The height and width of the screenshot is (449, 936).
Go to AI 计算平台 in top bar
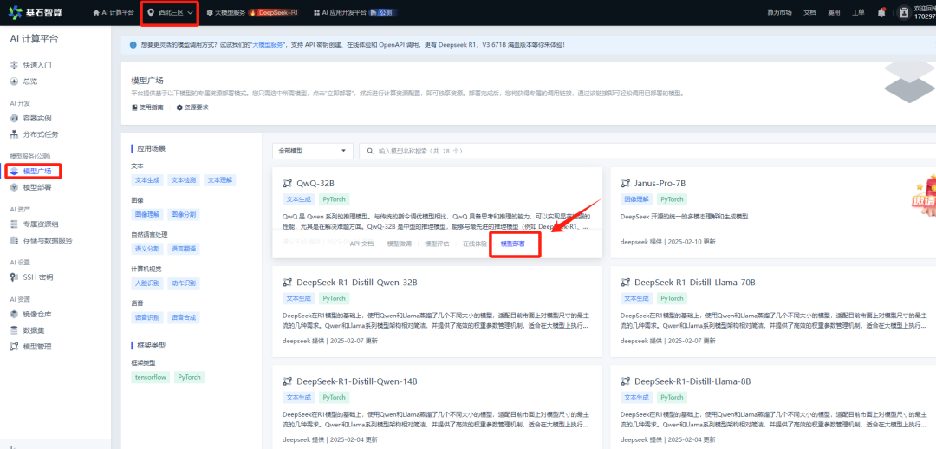114,12
